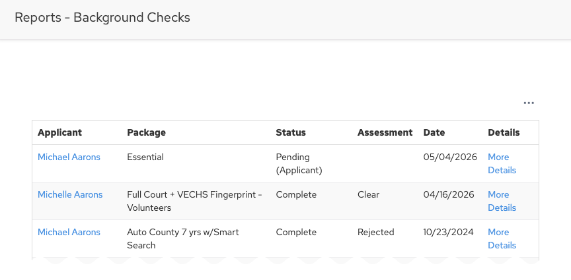Viewport: 571px width, 280px height.
Task: View More Details for the Rejected background check
Action: [502, 238]
